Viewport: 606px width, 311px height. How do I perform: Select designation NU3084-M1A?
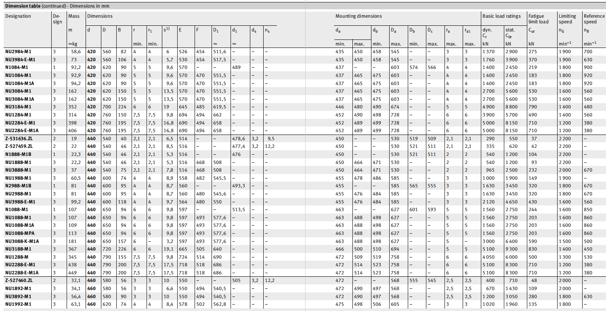[19, 99]
